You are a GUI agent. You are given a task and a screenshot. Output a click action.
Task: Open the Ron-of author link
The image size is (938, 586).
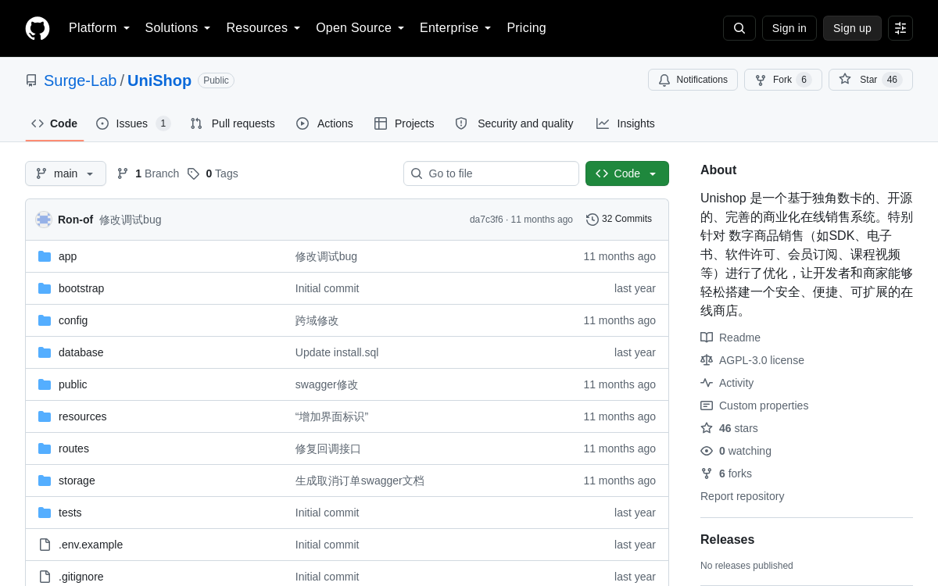tap(75, 220)
